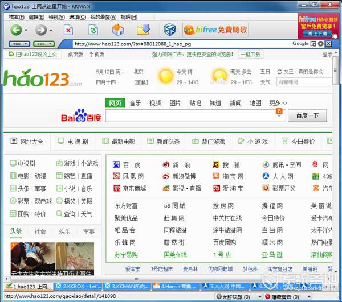Viewport: 342px width, 302px height.
Task: Expand the 允許快顯 (0) popup dropdown arrow
Action: [x=260, y=296]
